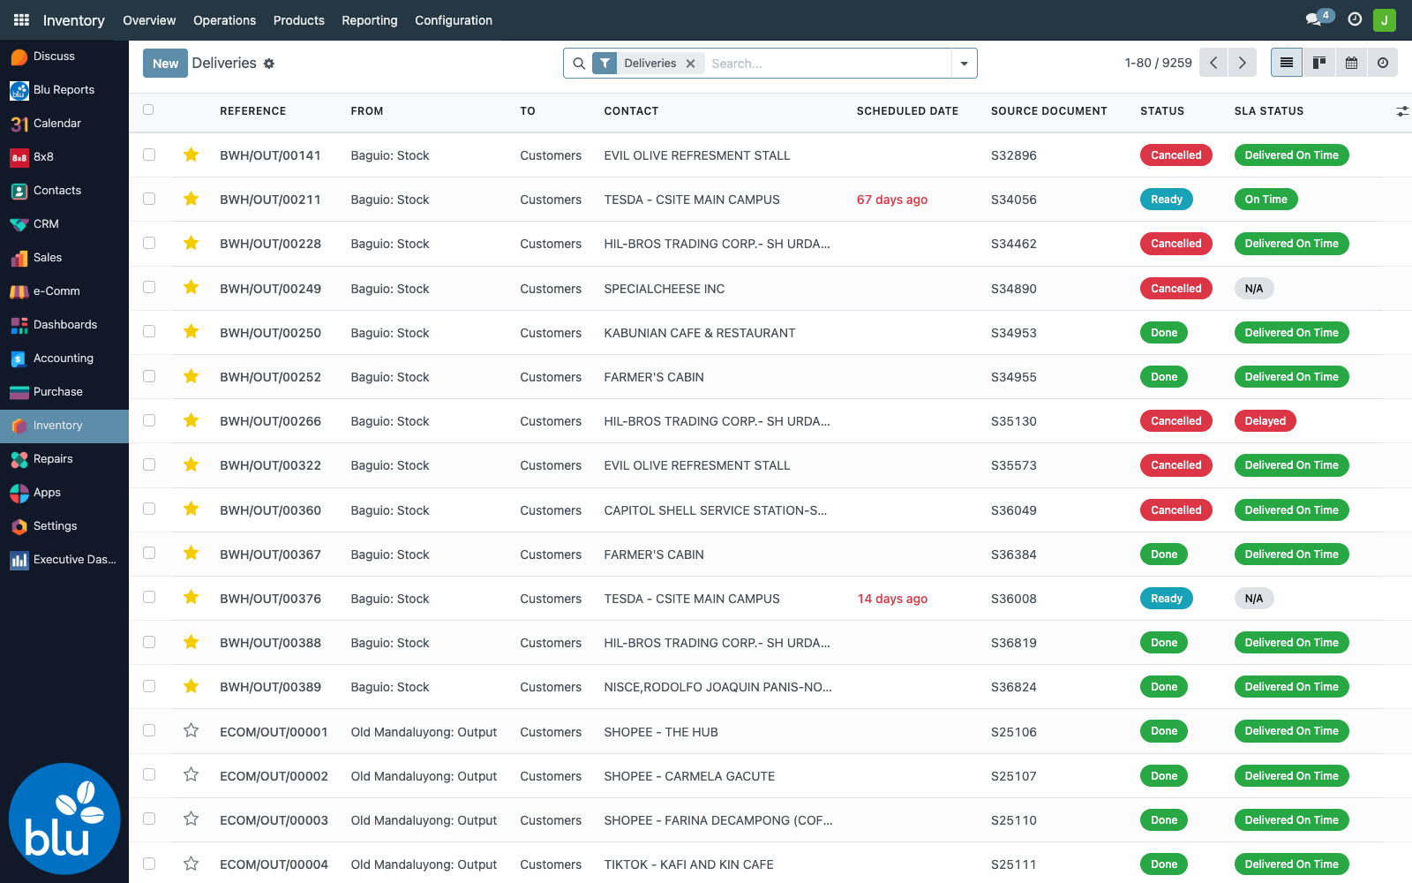Switch to calendar view
Image resolution: width=1412 pixels, height=883 pixels.
coord(1351,63)
